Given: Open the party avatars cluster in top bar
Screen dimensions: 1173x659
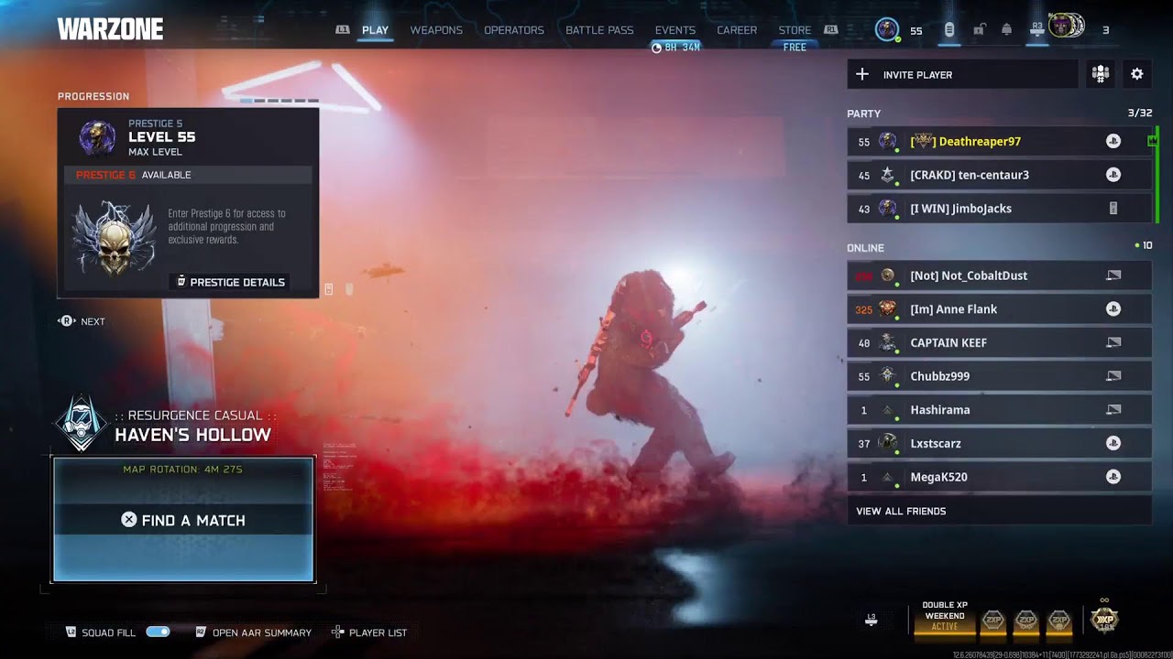Looking at the screenshot, I should pos(1066,27).
